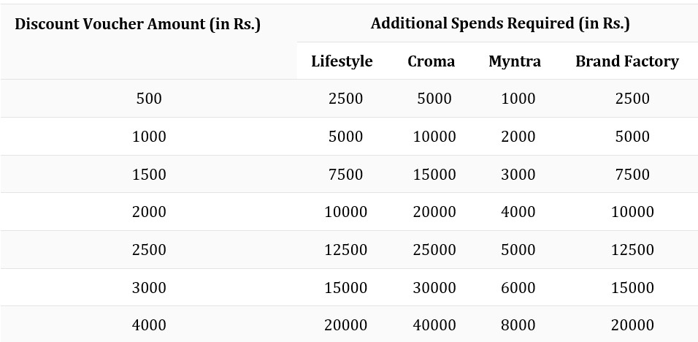The width and height of the screenshot is (698, 342).
Task: Select Croma's 30000 spend cell
Action: (x=434, y=287)
